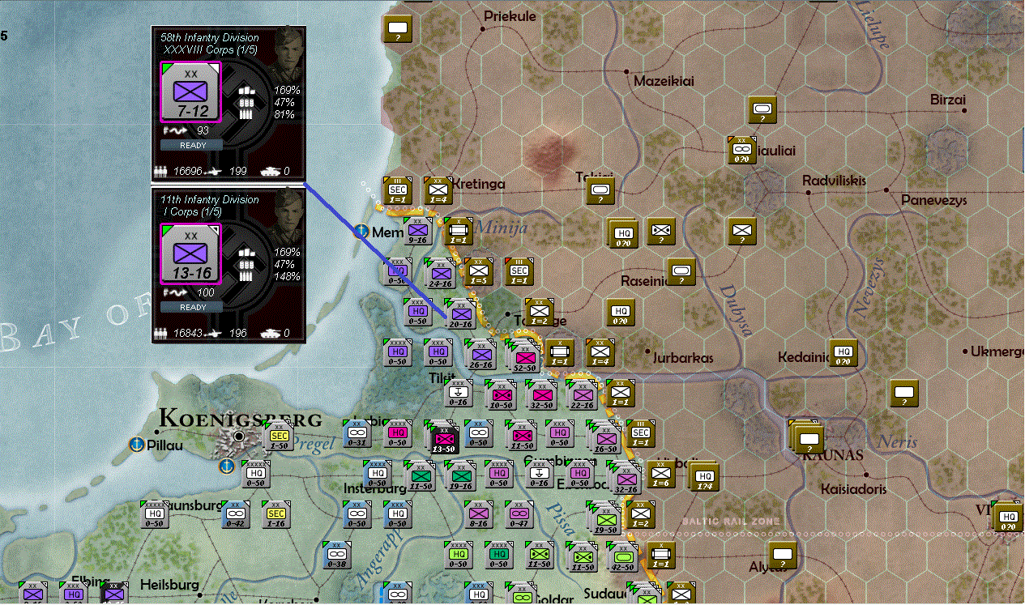Image resolution: width=1025 pixels, height=605 pixels.
Task: Select the dark green XXXX HQ counter
Action: coord(499,555)
